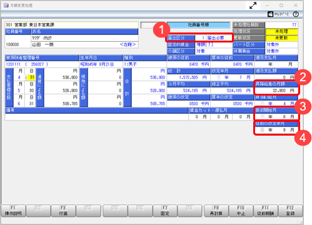Click the 月額変更処理 title bar app icon
312x225 pixels.
point(6,6)
